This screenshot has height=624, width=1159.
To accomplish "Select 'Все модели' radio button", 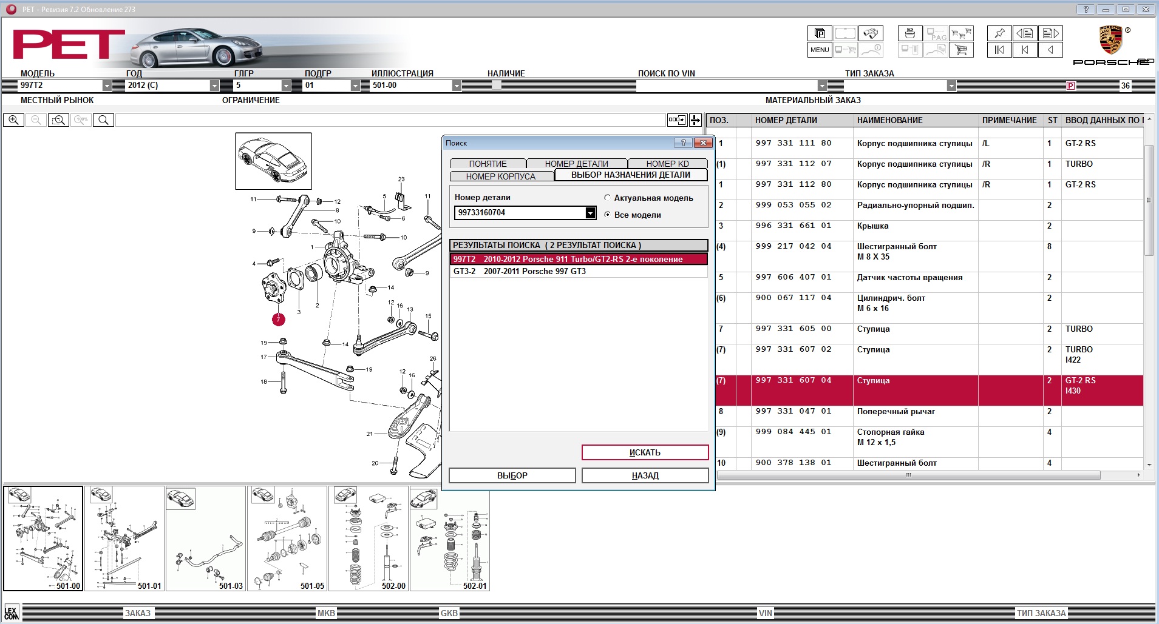I will (607, 215).
